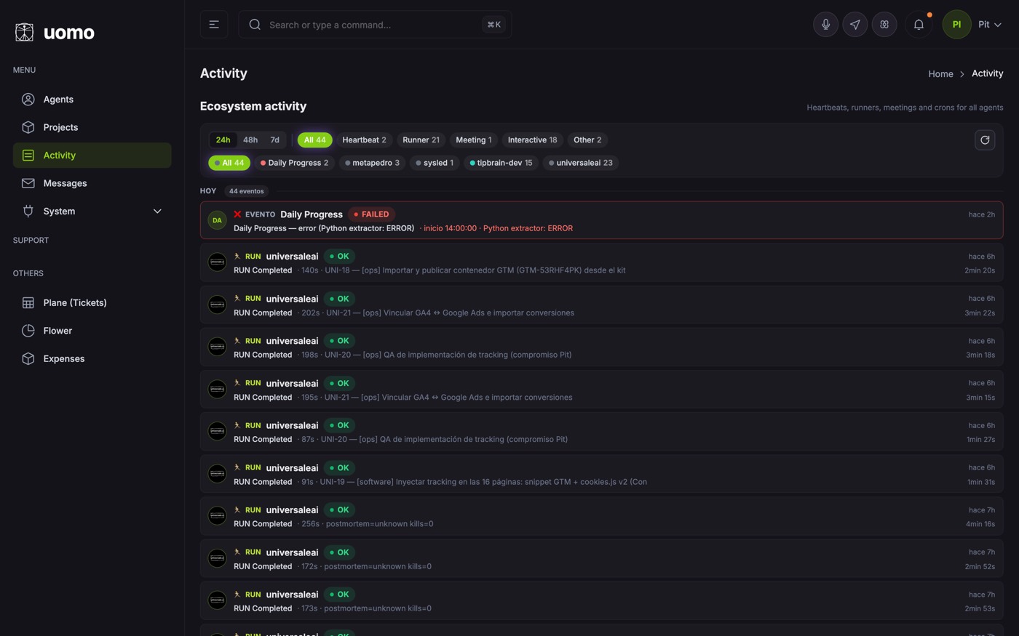Click avatar of the UNI-18 GTM run
1019x636 pixels.
click(217, 262)
